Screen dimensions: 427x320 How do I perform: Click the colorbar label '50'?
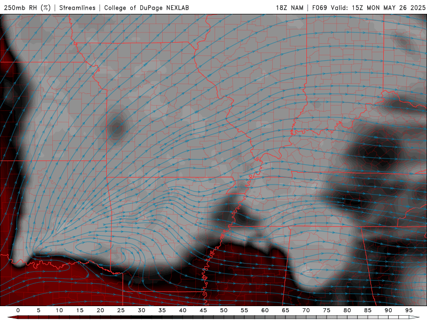[224, 310]
